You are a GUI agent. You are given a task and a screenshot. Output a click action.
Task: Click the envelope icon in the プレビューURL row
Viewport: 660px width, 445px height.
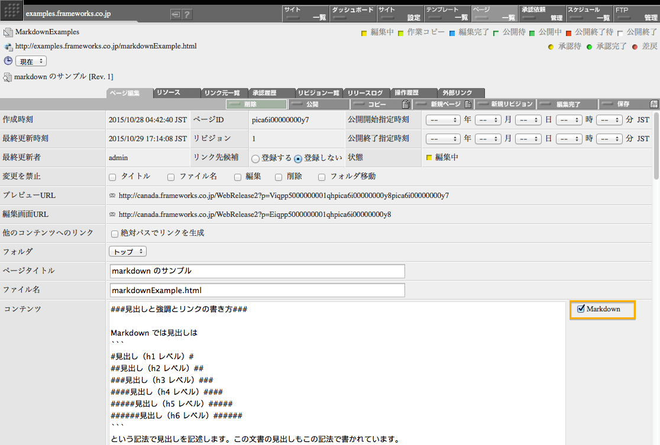[x=112, y=196]
